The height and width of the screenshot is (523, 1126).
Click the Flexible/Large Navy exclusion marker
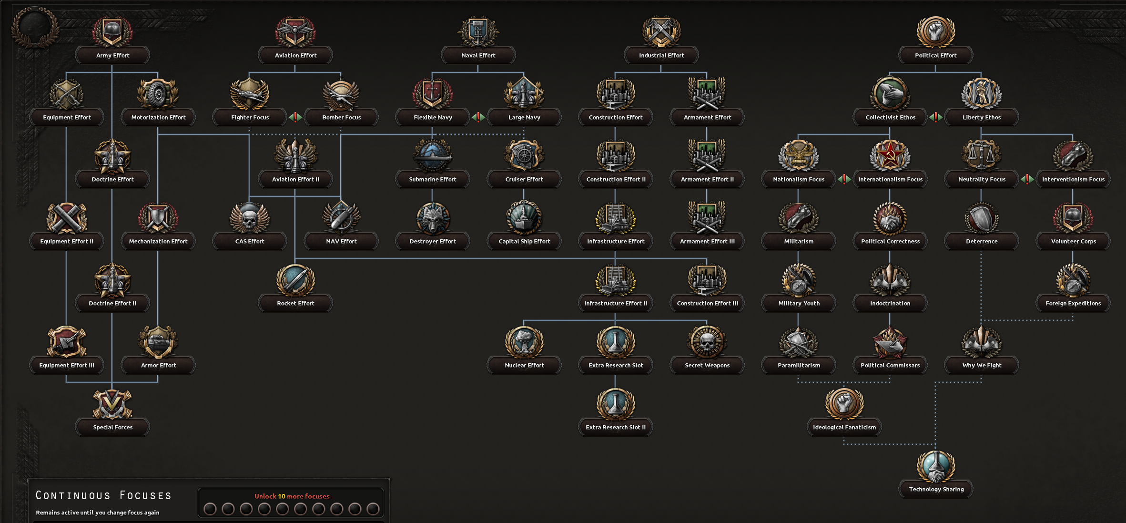[478, 117]
